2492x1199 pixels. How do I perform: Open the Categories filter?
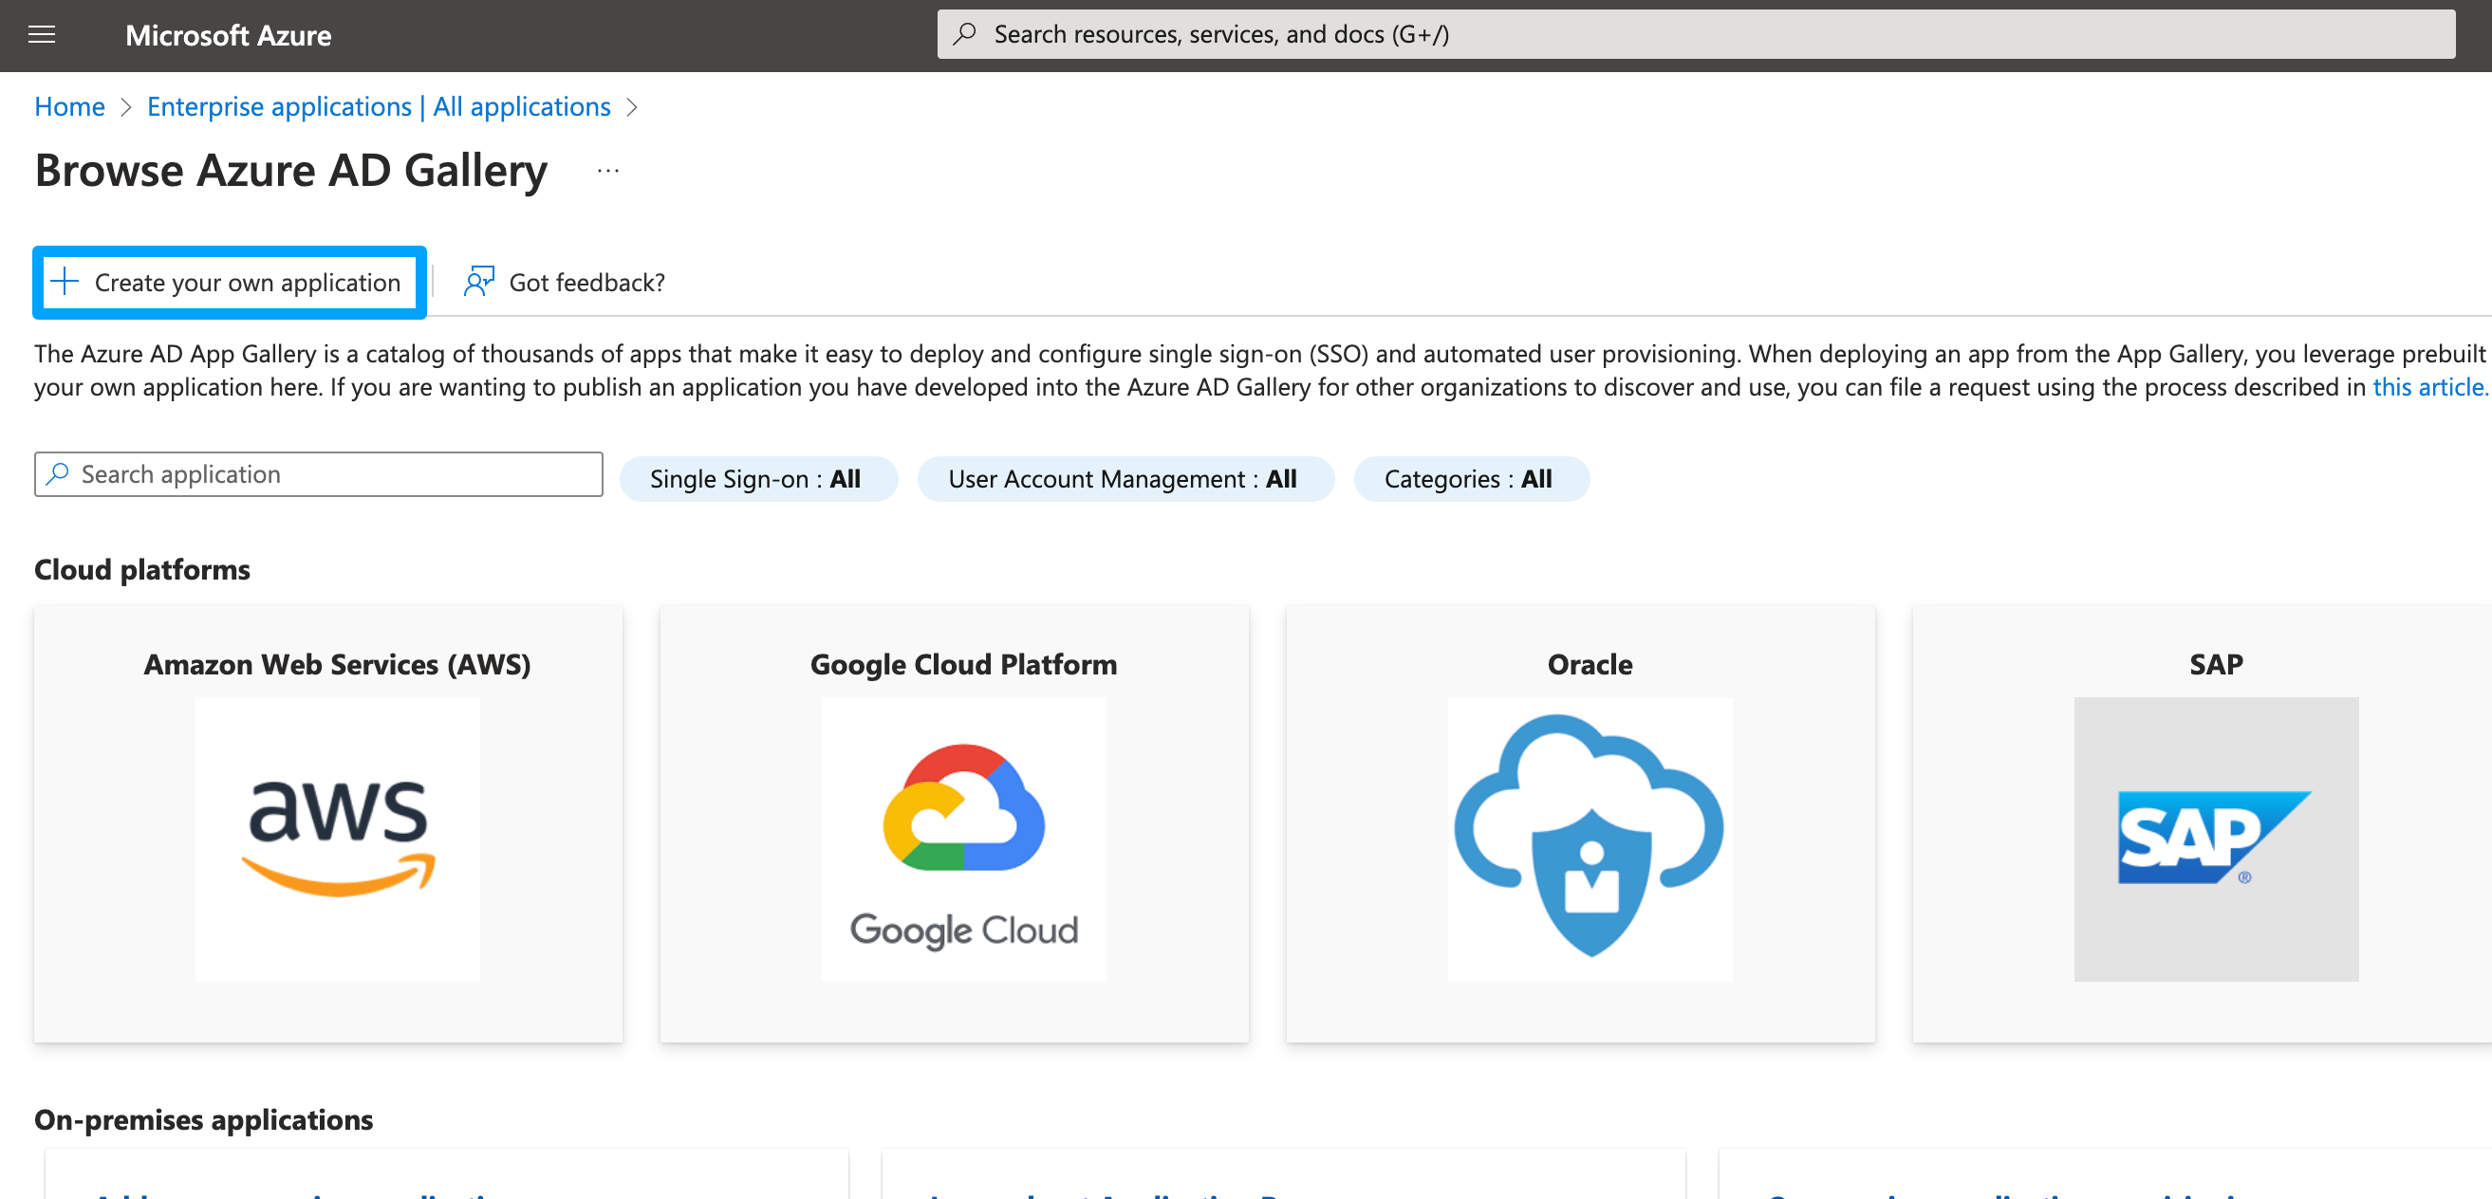tap(1469, 479)
